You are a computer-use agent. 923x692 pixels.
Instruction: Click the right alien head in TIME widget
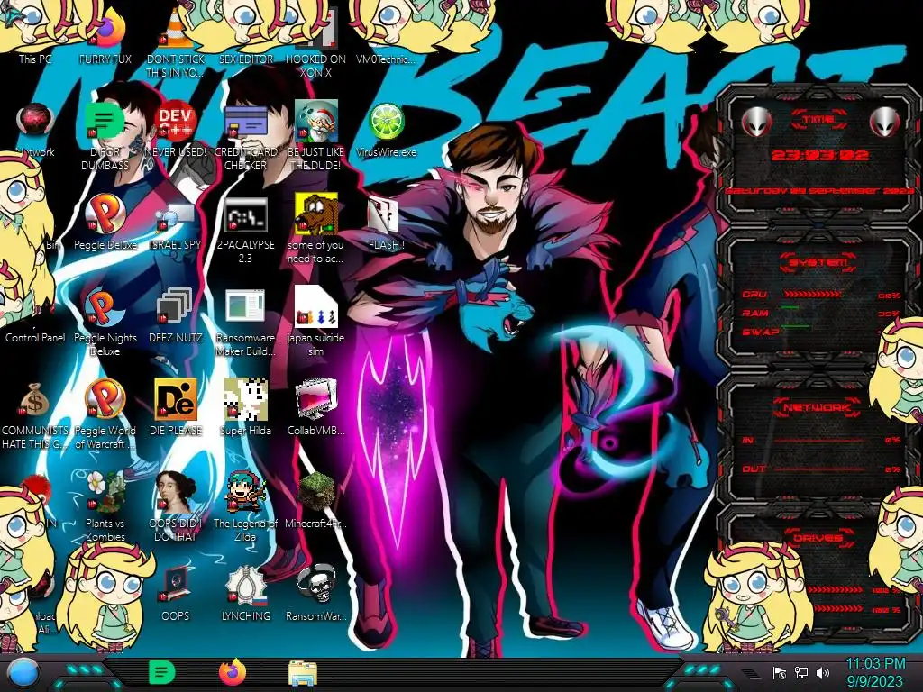pyautogui.click(x=885, y=123)
